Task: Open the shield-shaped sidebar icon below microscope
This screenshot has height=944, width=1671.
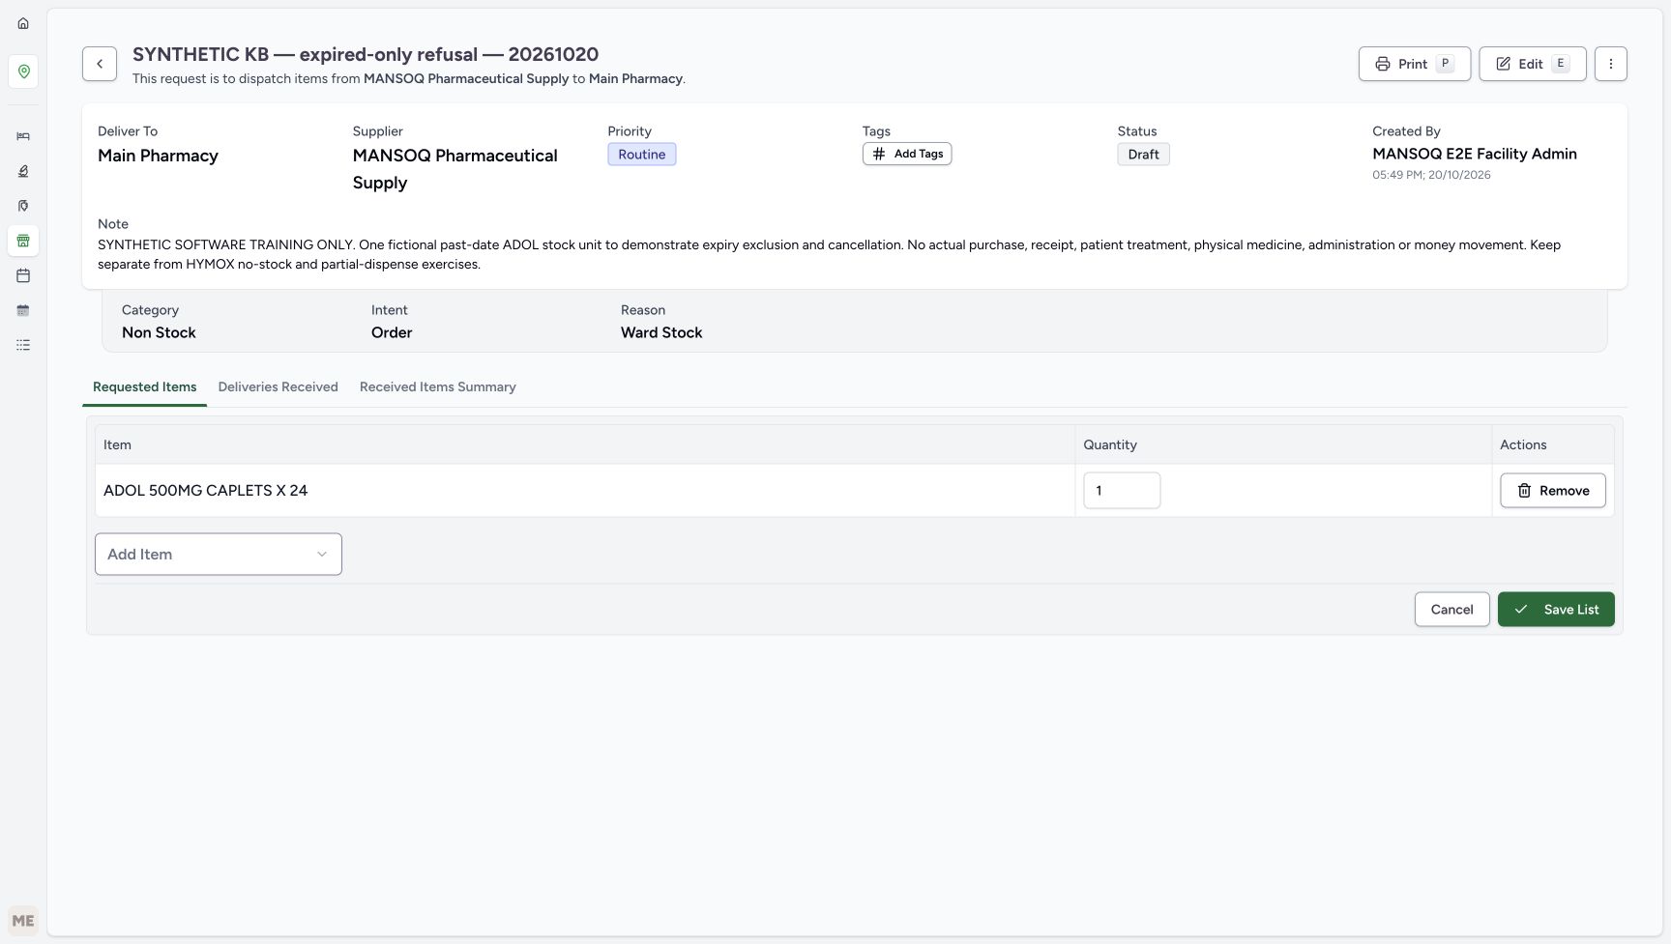Action: click(x=23, y=206)
